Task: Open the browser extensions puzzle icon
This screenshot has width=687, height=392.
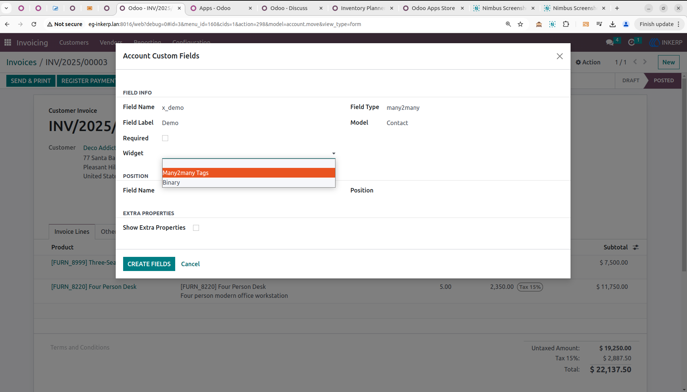Action: coord(566,24)
